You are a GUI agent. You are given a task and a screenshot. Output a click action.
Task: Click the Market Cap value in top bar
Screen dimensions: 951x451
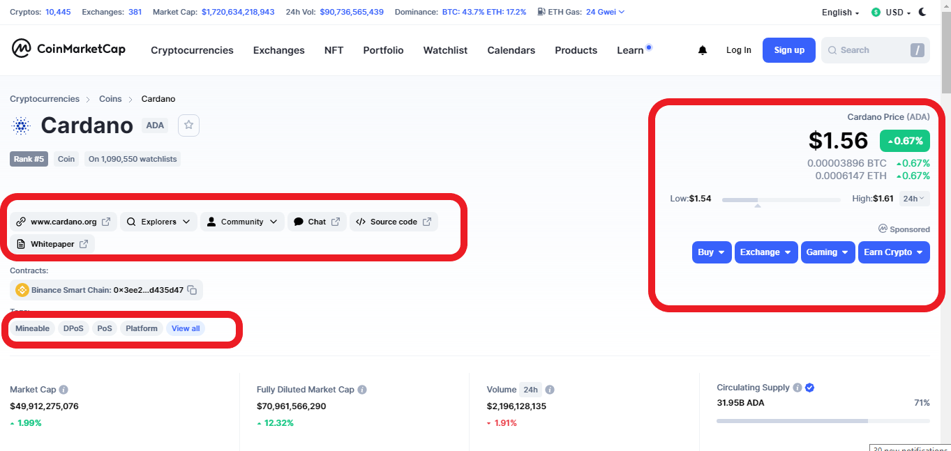coord(238,12)
